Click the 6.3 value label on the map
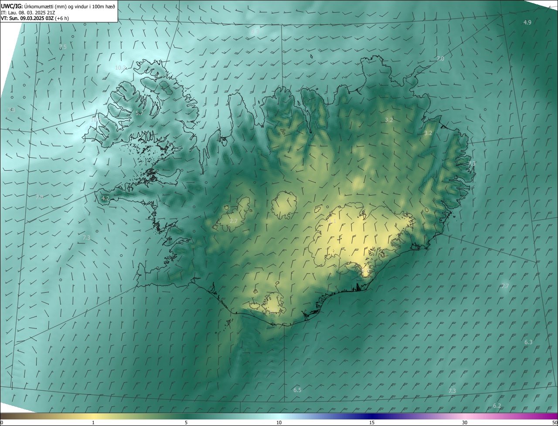Image resolution: width=558 pixels, height=426 pixels. click(528, 342)
